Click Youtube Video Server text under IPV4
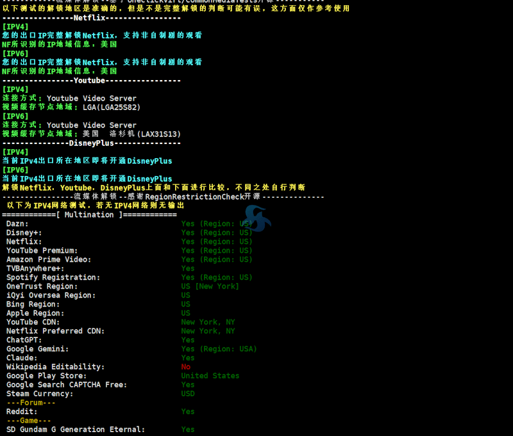 tap(91, 99)
